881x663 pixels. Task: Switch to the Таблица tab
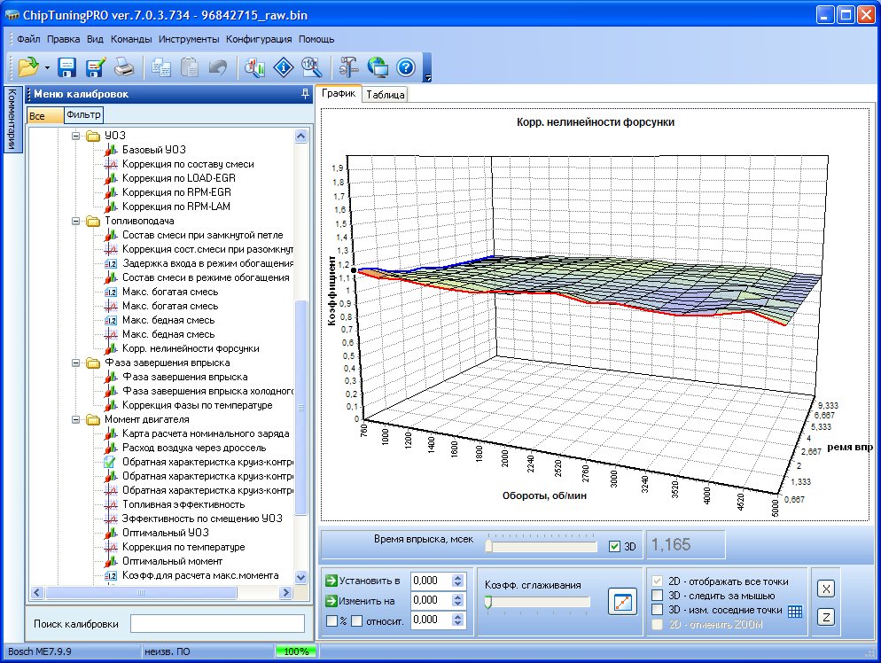coord(385,95)
